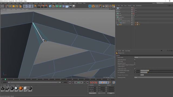Screen dimensions: 173x97
Task: Open the Window menu
Action: point(80,3)
